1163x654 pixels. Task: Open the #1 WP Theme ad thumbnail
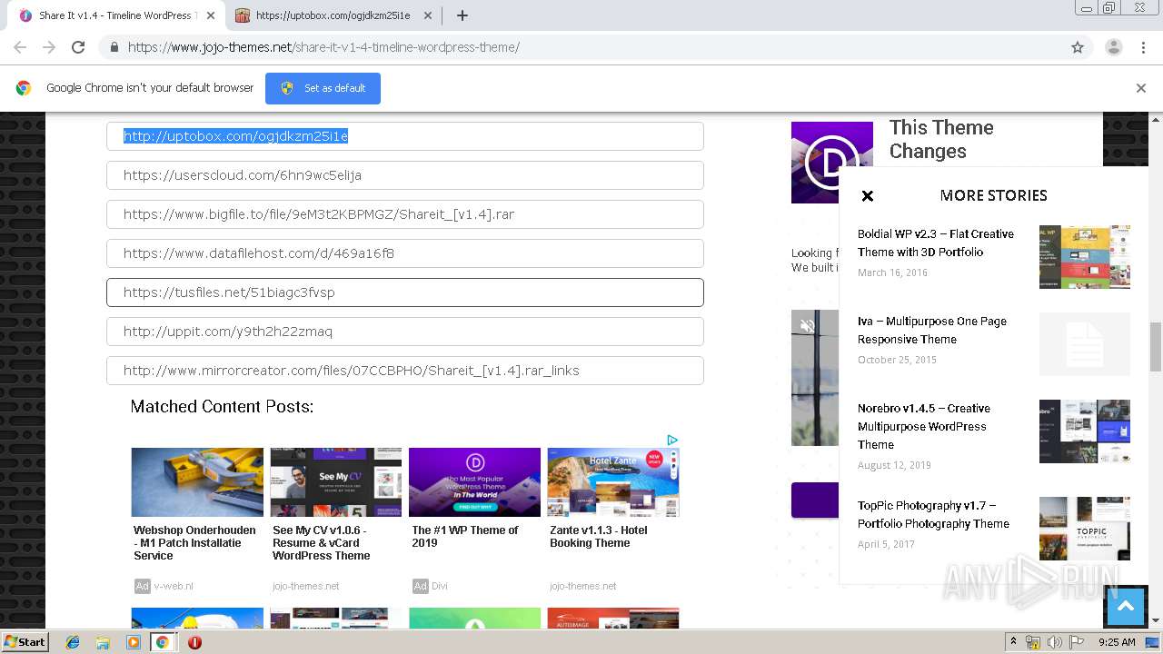coord(474,482)
